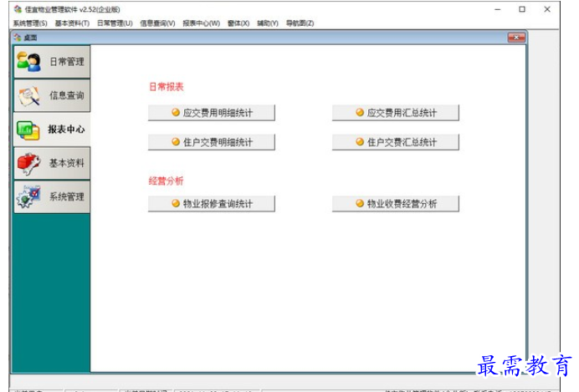Open 物业报修查询统计 report
Screen dimensions: 579x392
pyautogui.click(x=211, y=204)
